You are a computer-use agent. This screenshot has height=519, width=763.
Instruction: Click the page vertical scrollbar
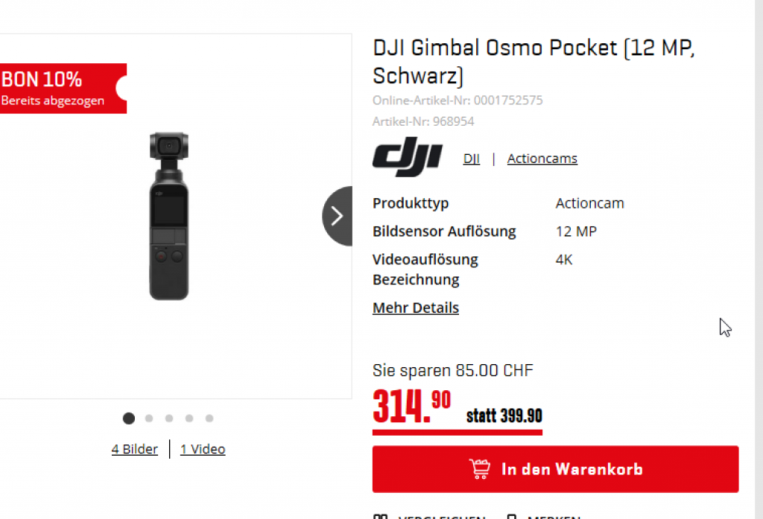click(x=759, y=259)
